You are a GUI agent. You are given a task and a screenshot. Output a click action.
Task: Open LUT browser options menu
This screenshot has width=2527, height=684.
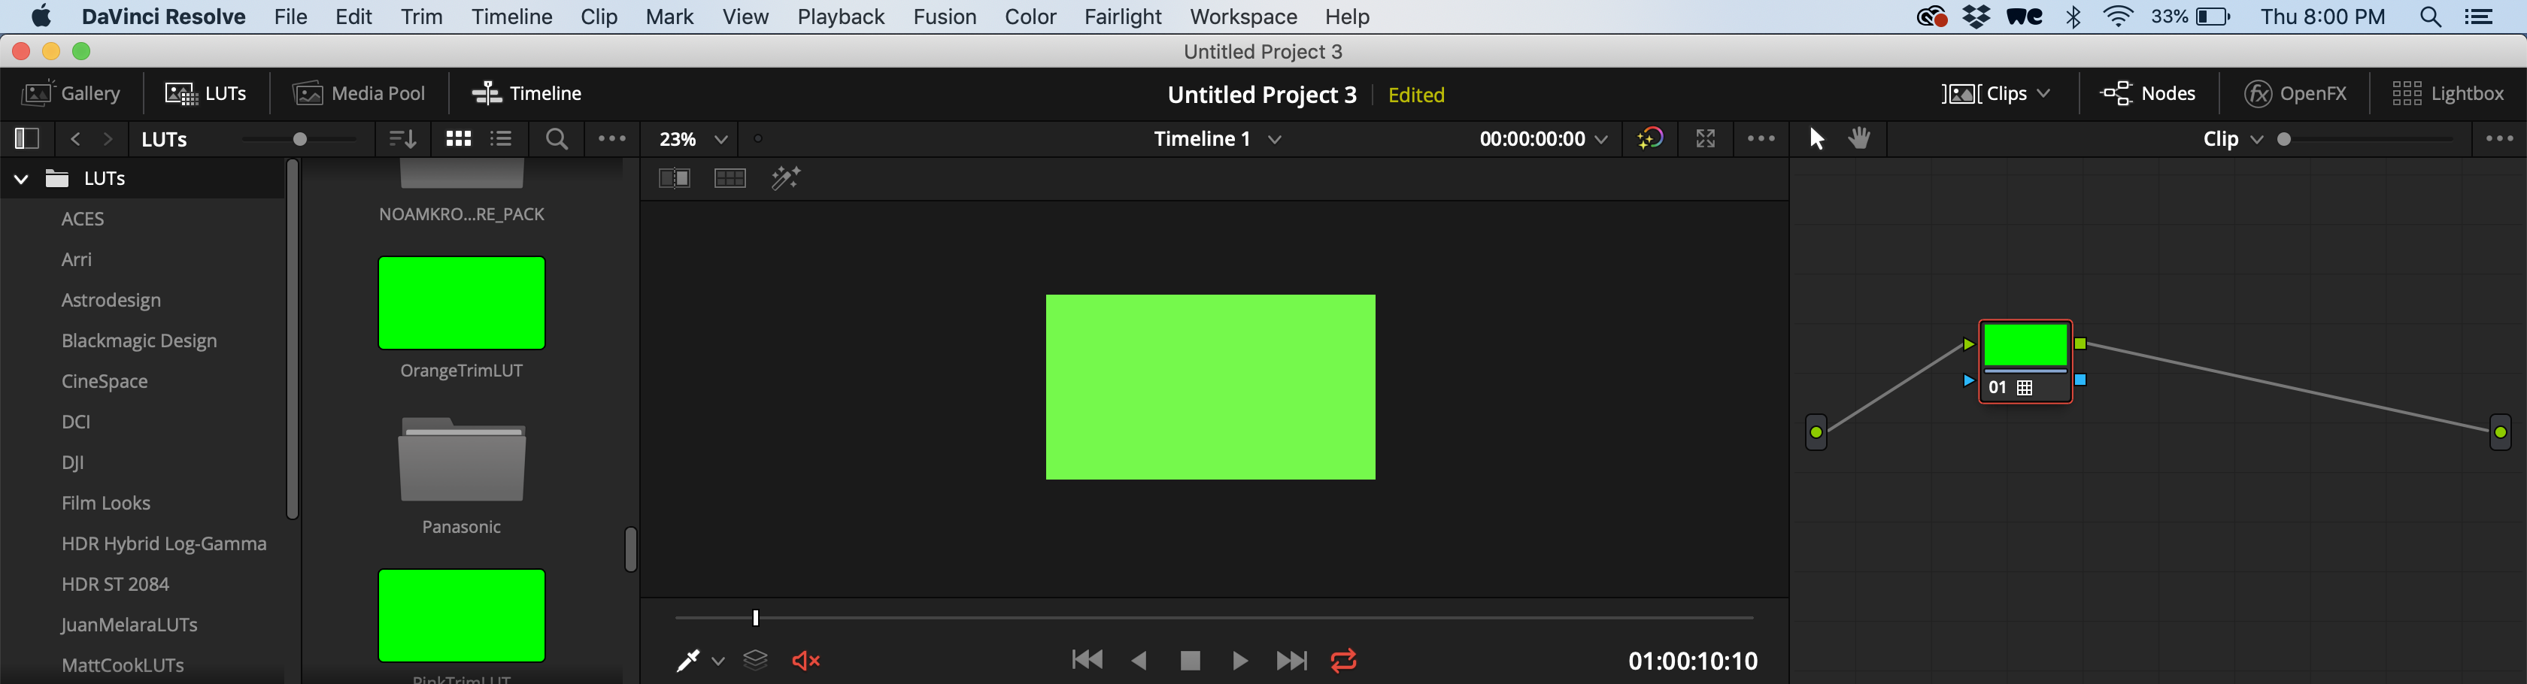(612, 139)
